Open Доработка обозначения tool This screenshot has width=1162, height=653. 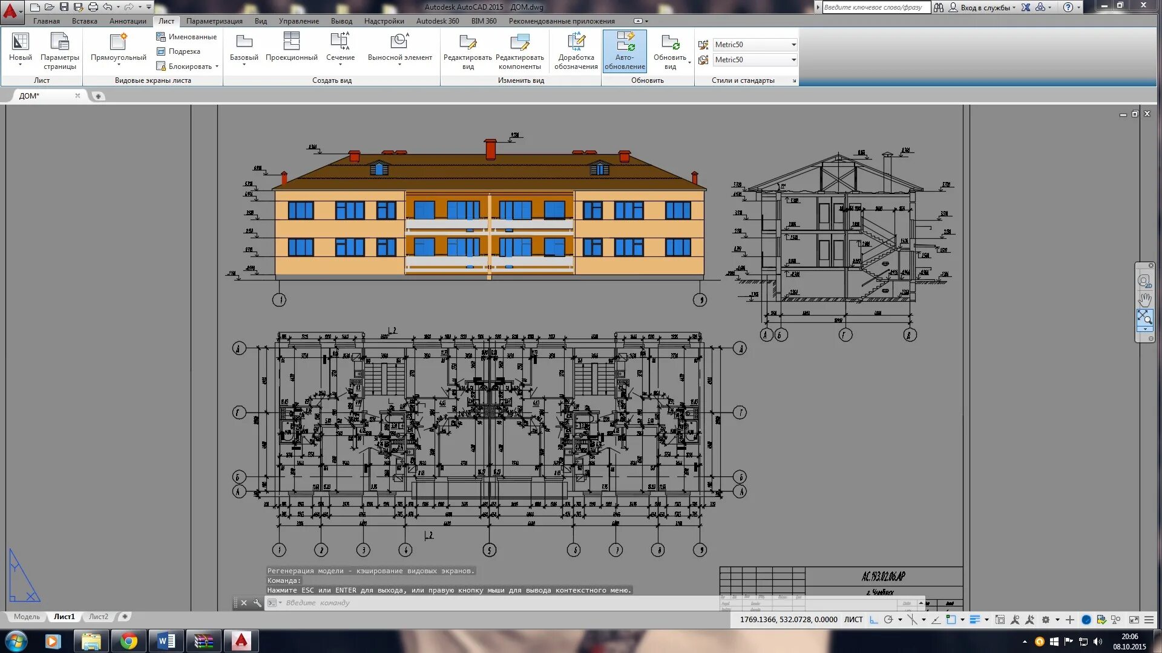click(576, 42)
